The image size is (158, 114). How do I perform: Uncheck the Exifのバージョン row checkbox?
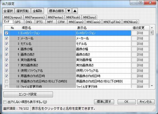point(7,33)
